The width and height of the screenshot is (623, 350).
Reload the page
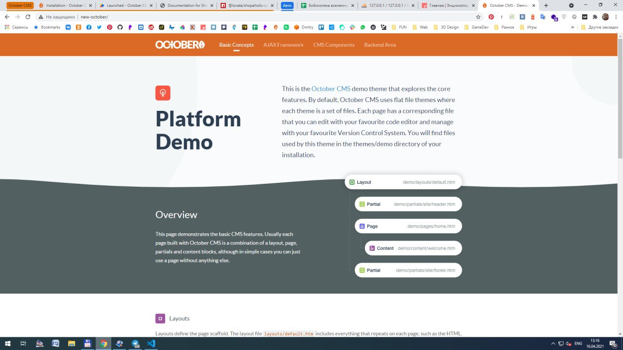point(28,17)
